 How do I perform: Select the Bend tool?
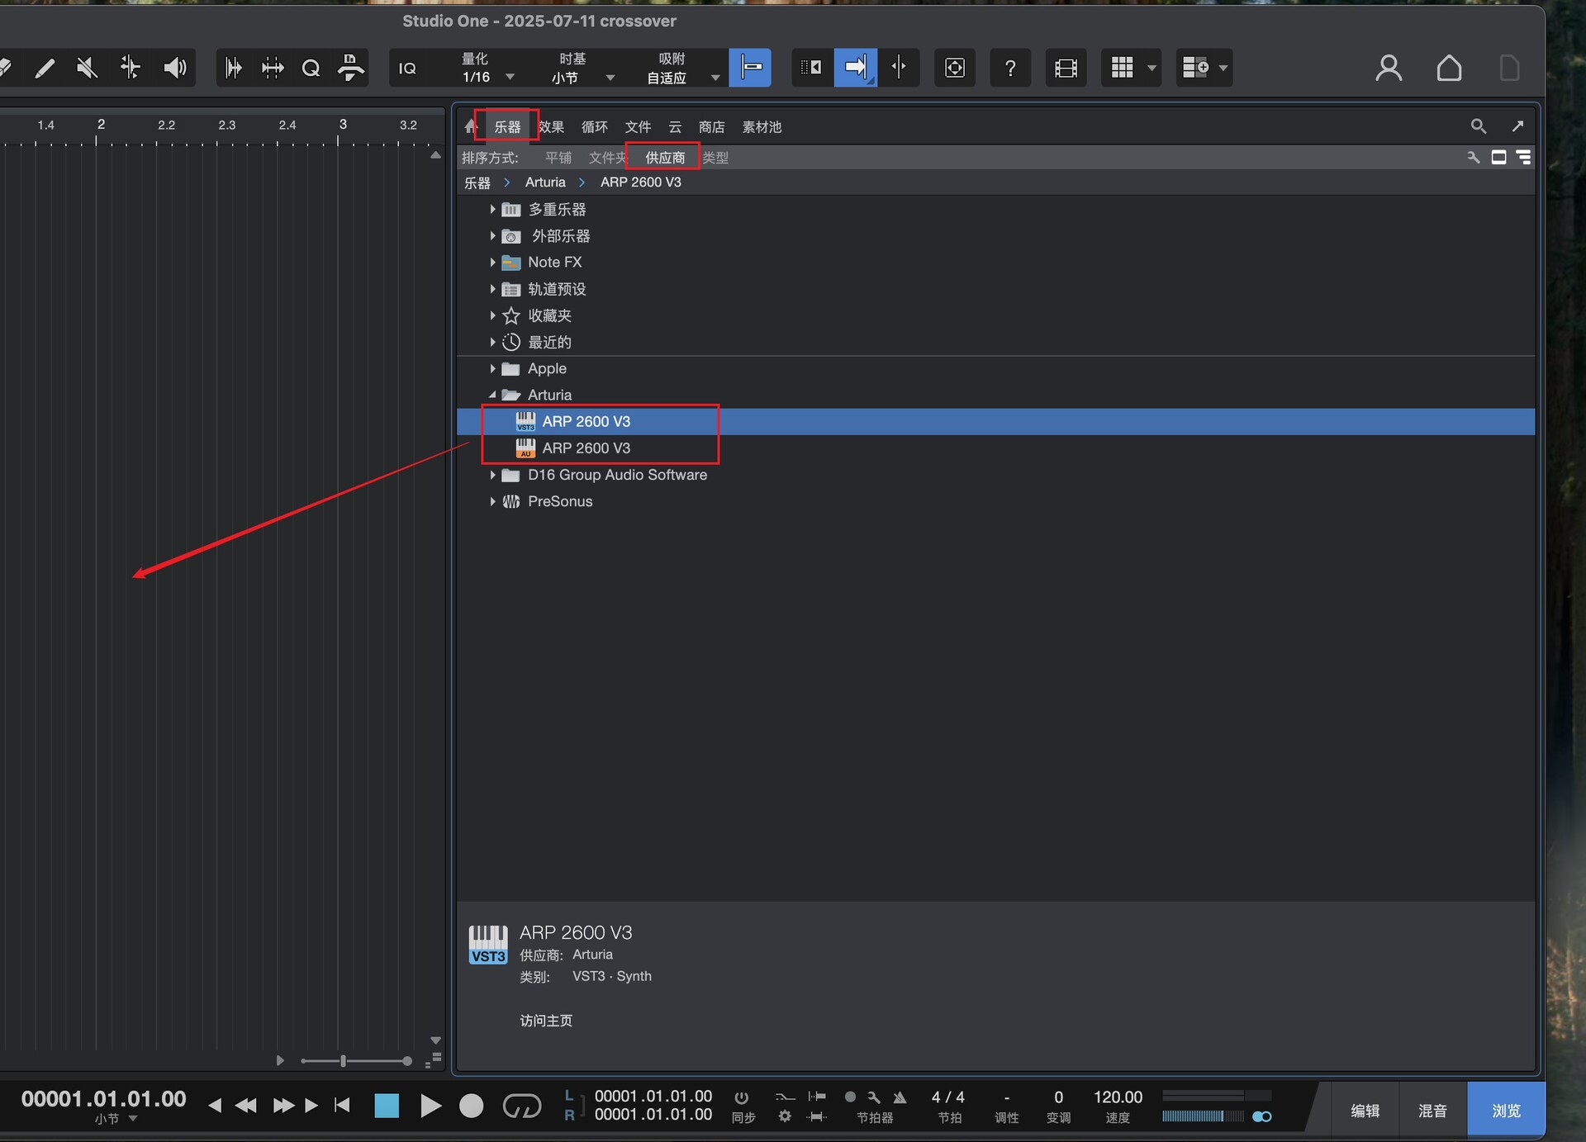tap(131, 68)
